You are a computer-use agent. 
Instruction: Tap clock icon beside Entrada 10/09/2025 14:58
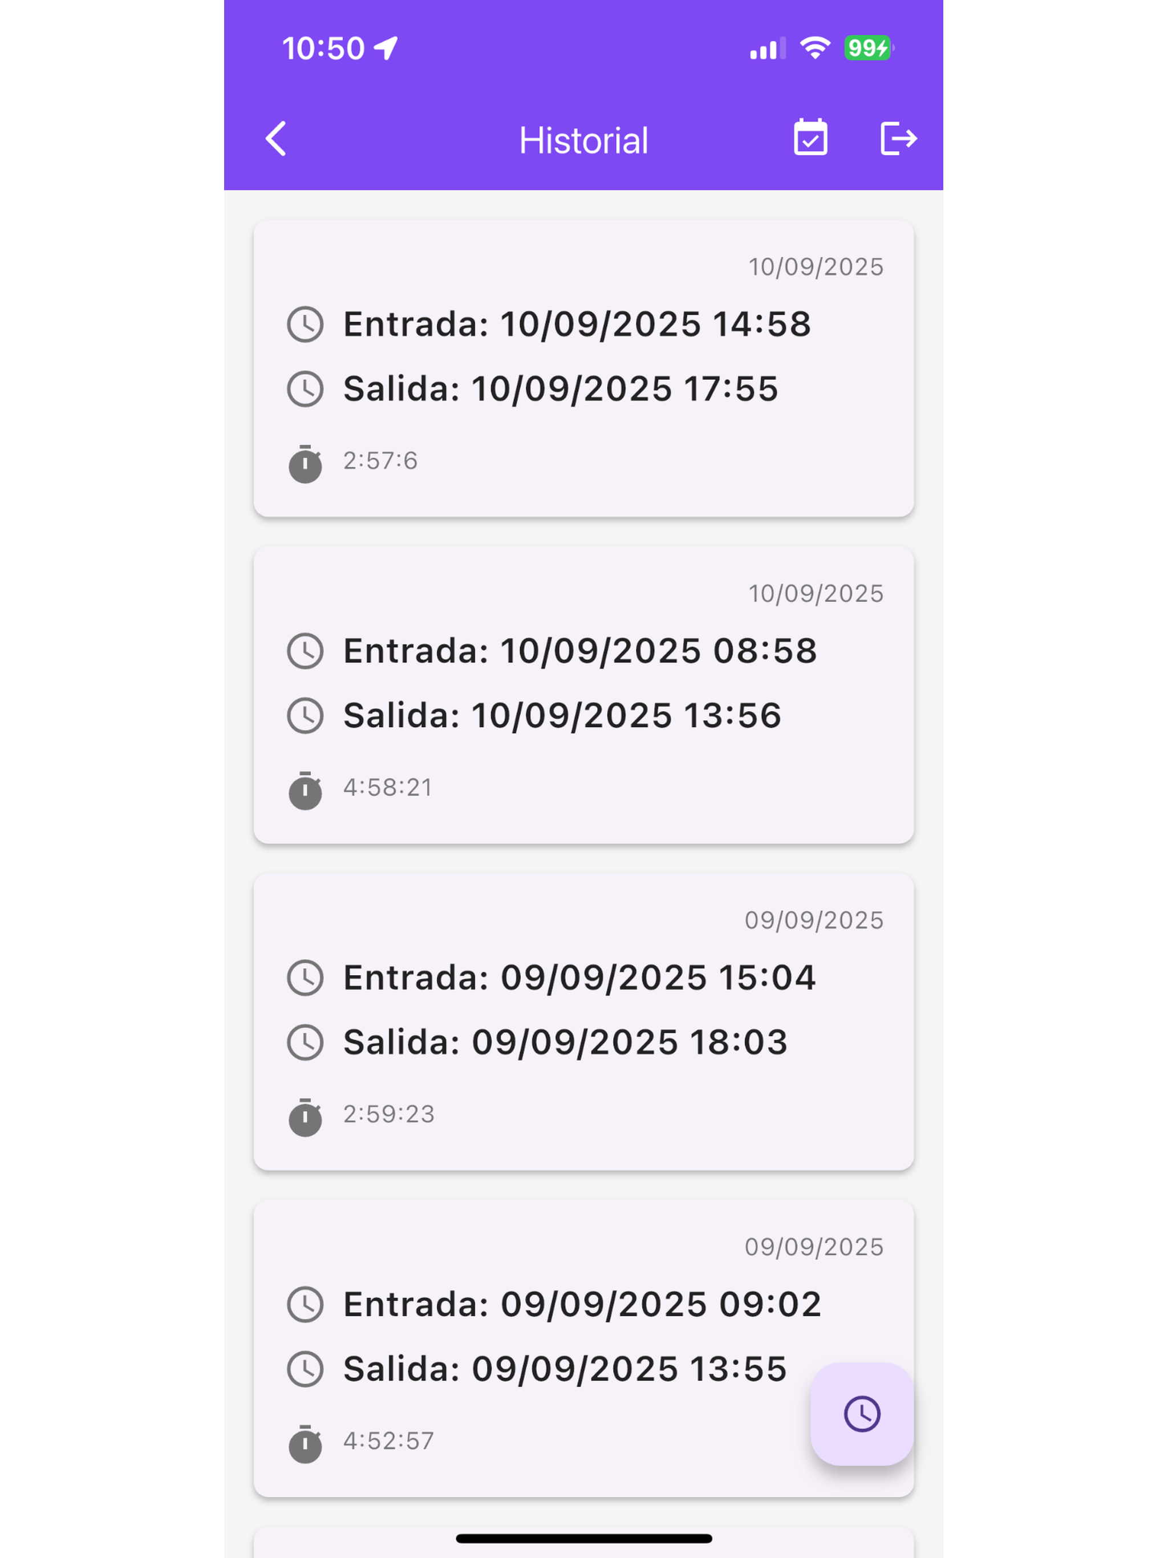tap(305, 324)
